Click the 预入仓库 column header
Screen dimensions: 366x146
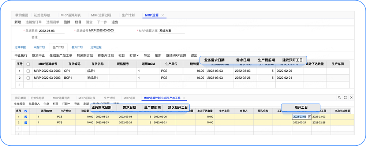coord(263,111)
